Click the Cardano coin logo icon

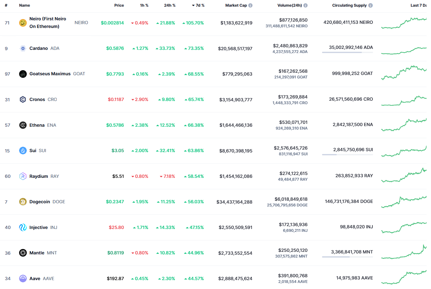point(23,49)
